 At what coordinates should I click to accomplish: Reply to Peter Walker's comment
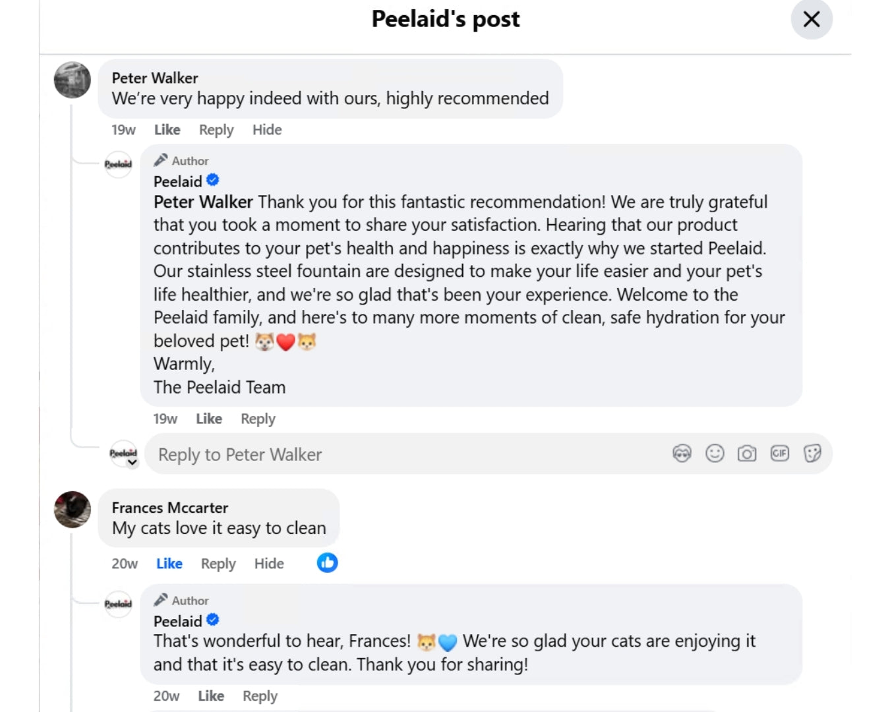click(x=216, y=130)
